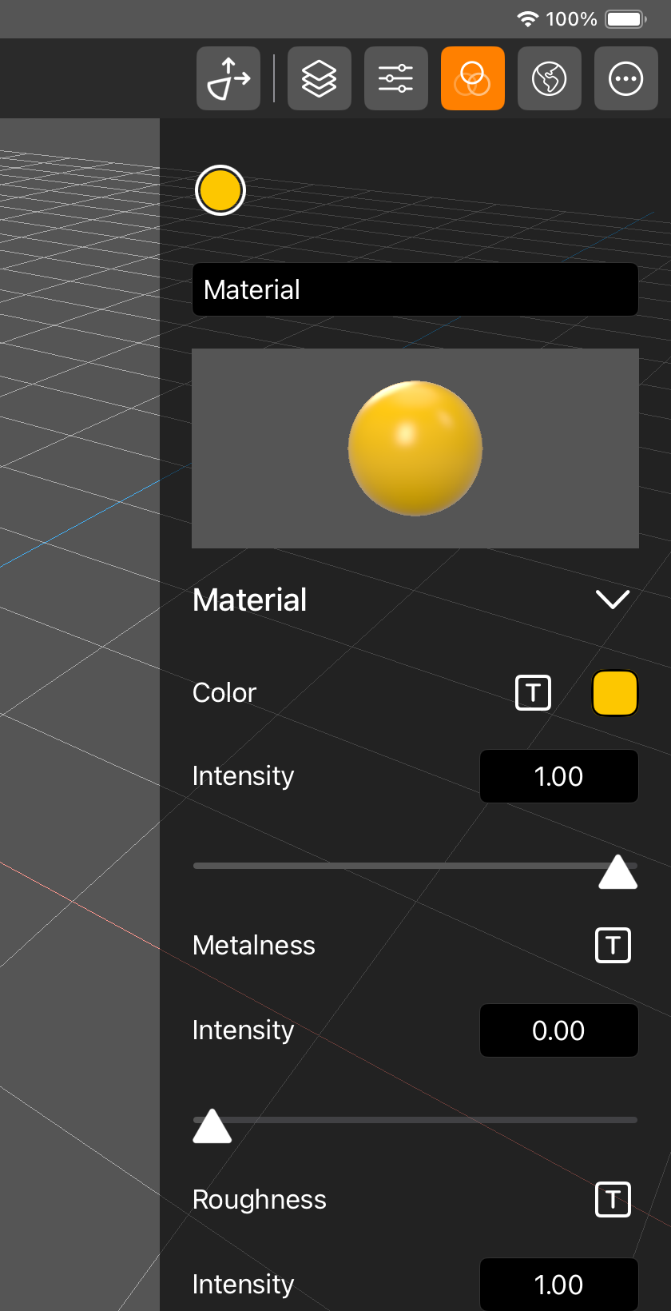The image size is (671, 1311).
Task: Select the yellow material circle at top
Action: [x=220, y=190]
